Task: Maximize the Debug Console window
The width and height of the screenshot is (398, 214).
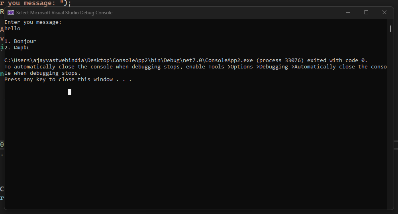Action: tap(366, 12)
